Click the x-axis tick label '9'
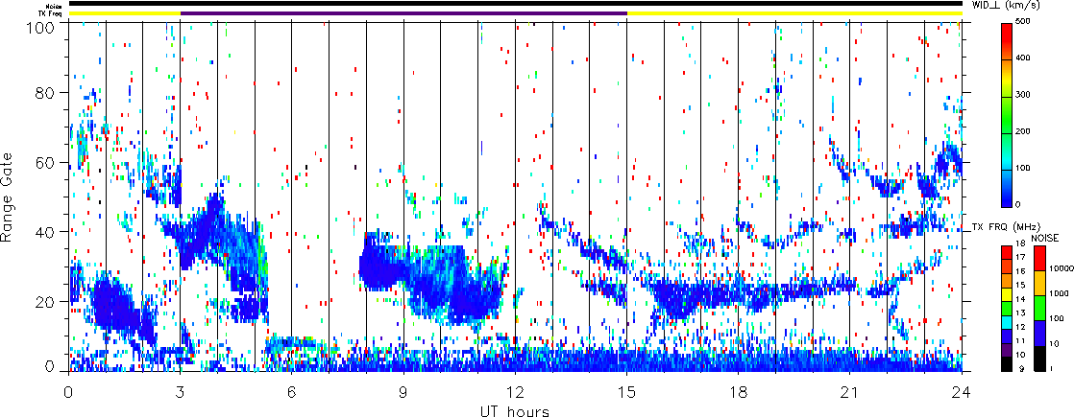This screenshot has width=1074, height=417. [x=403, y=392]
